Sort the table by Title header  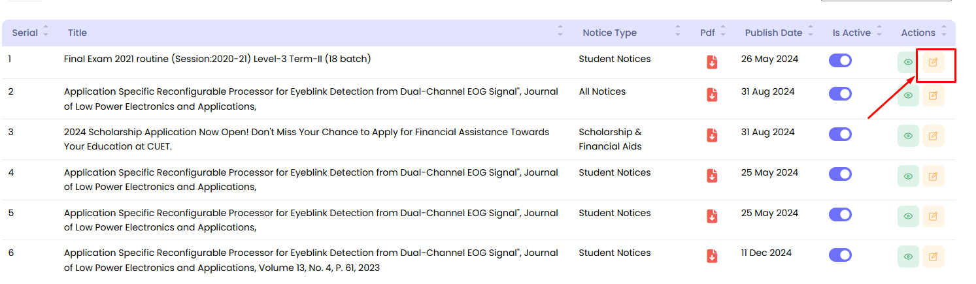(560, 33)
